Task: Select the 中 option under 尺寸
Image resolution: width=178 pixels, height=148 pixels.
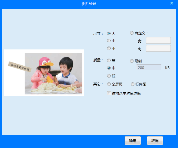Action: coord(109,41)
